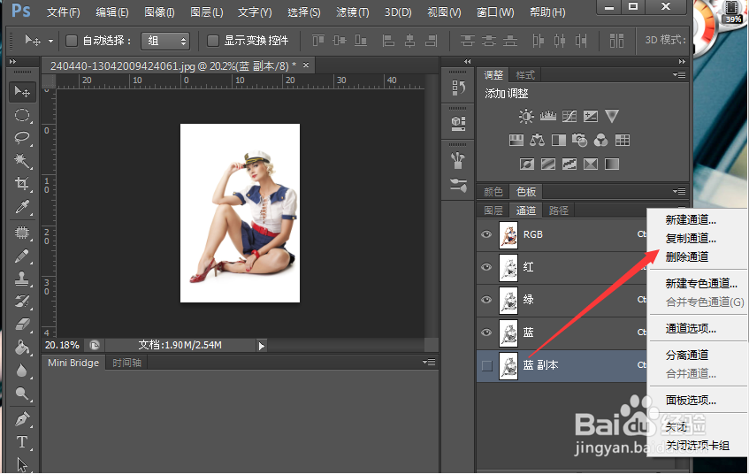
Task: Open the Mini Bridge panel flyout menu
Action: [x=429, y=363]
